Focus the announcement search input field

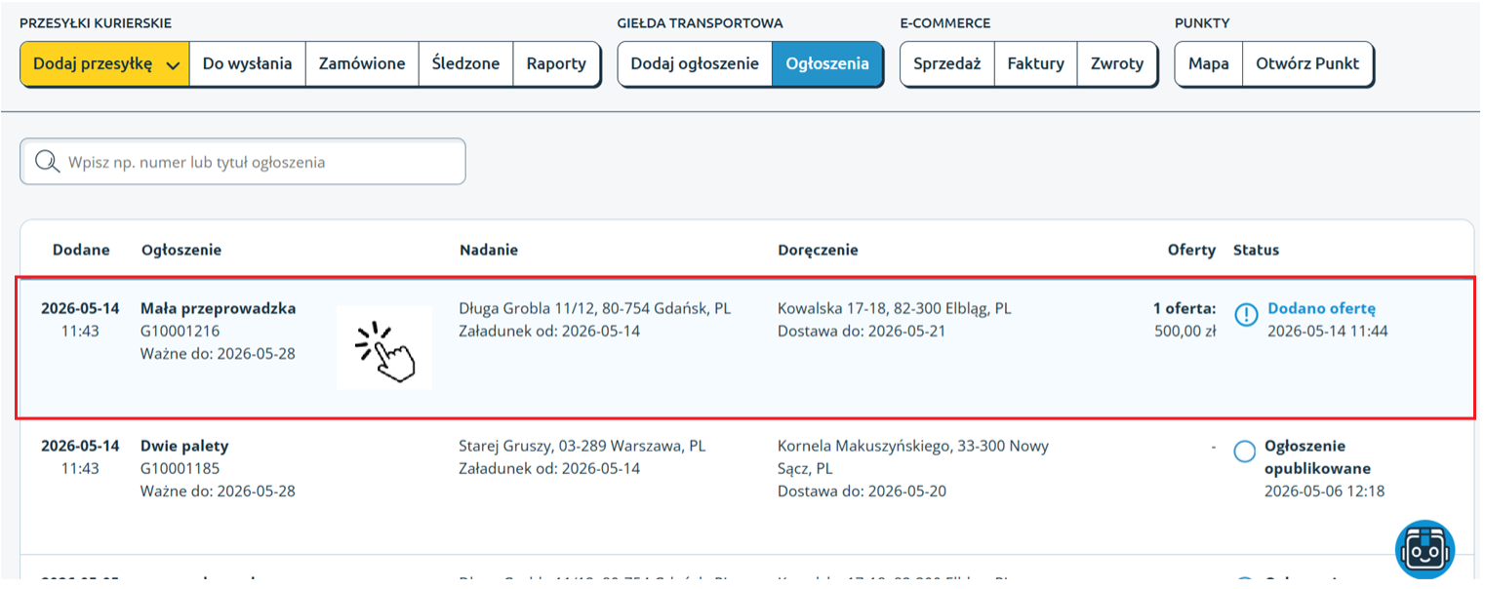(x=243, y=162)
